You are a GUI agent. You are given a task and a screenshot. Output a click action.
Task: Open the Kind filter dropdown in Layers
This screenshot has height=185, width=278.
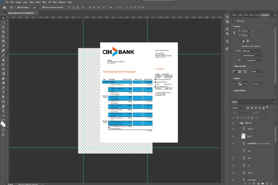tap(238, 108)
